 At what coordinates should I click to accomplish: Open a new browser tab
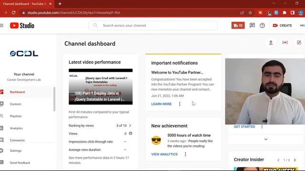[60, 4]
